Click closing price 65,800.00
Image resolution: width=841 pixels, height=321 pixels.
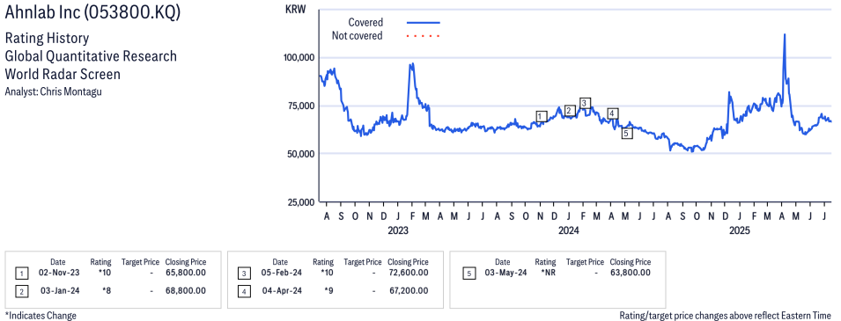pyautogui.click(x=186, y=273)
